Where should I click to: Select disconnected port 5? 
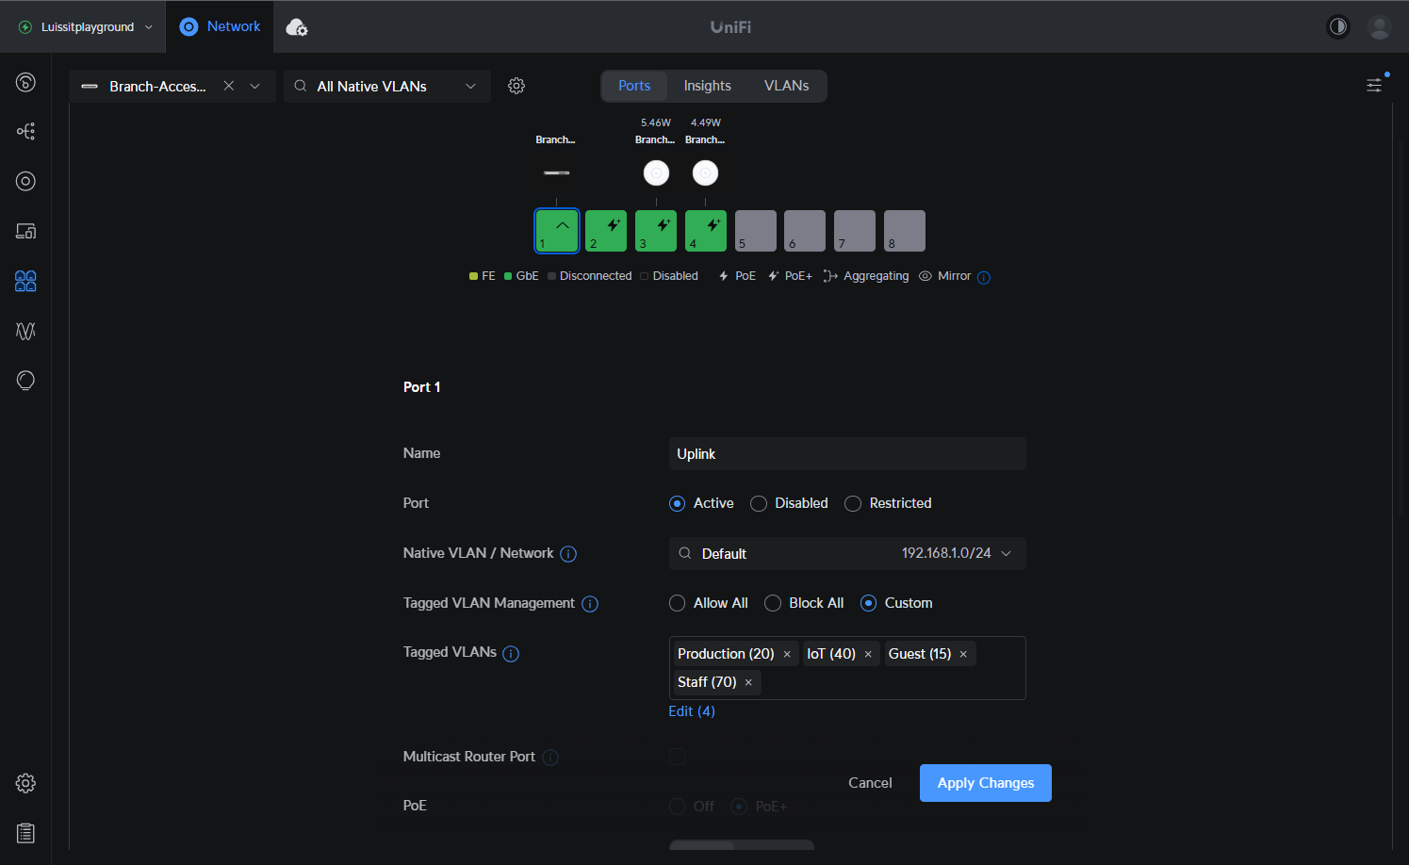coord(756,231)
